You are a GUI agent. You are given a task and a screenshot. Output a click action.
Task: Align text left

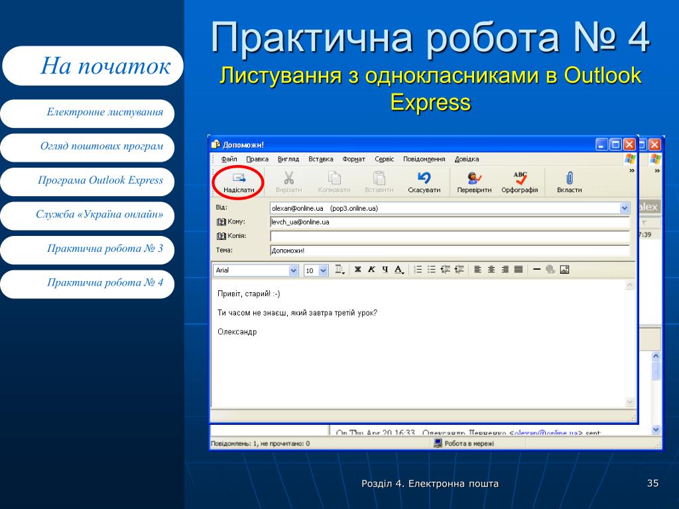(x=477, y=270)
